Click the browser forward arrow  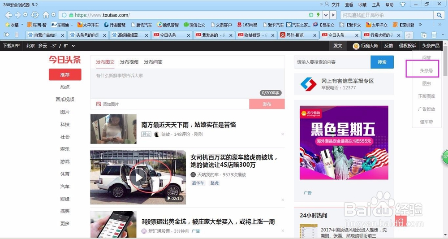coord(18,15)
